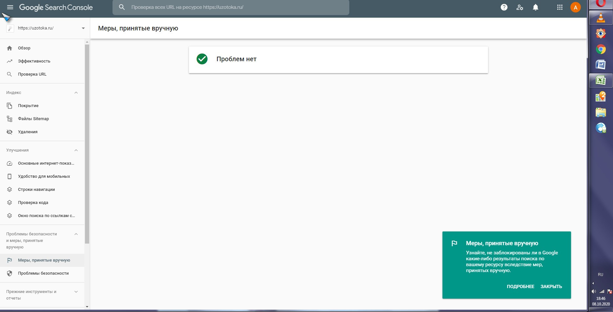
Task: Click ПОДРОБНЕЕ in the teal tooltip
Action: pyautogui.click(x=521, y=286)
